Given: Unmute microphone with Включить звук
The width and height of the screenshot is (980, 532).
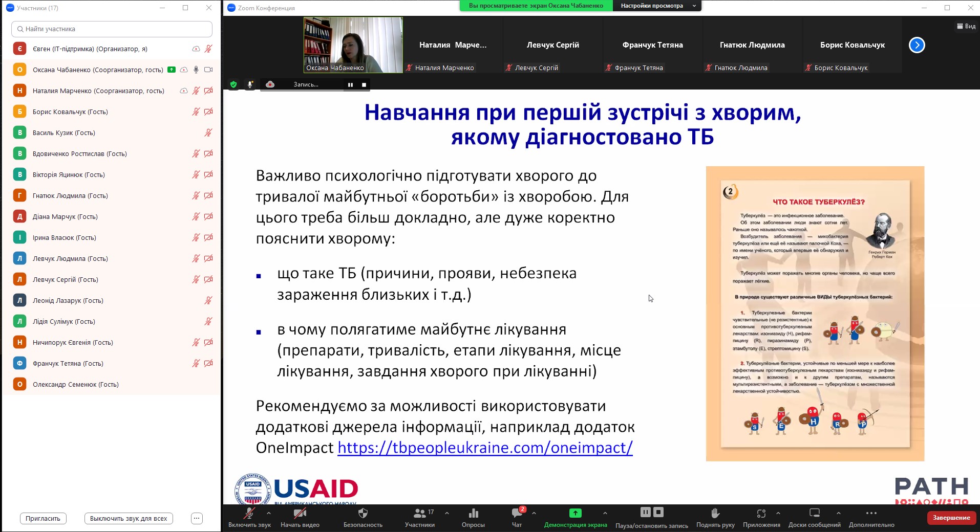Looking at the screenshot, I should click(x=249, y=514).
